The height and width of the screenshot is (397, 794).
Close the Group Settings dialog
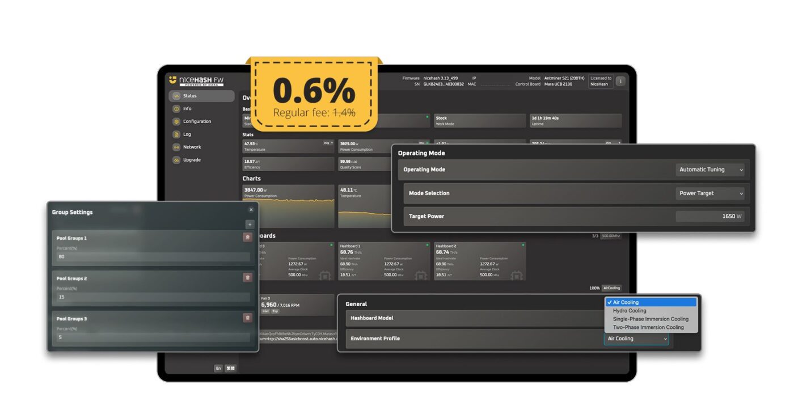(x=251, y=210)
